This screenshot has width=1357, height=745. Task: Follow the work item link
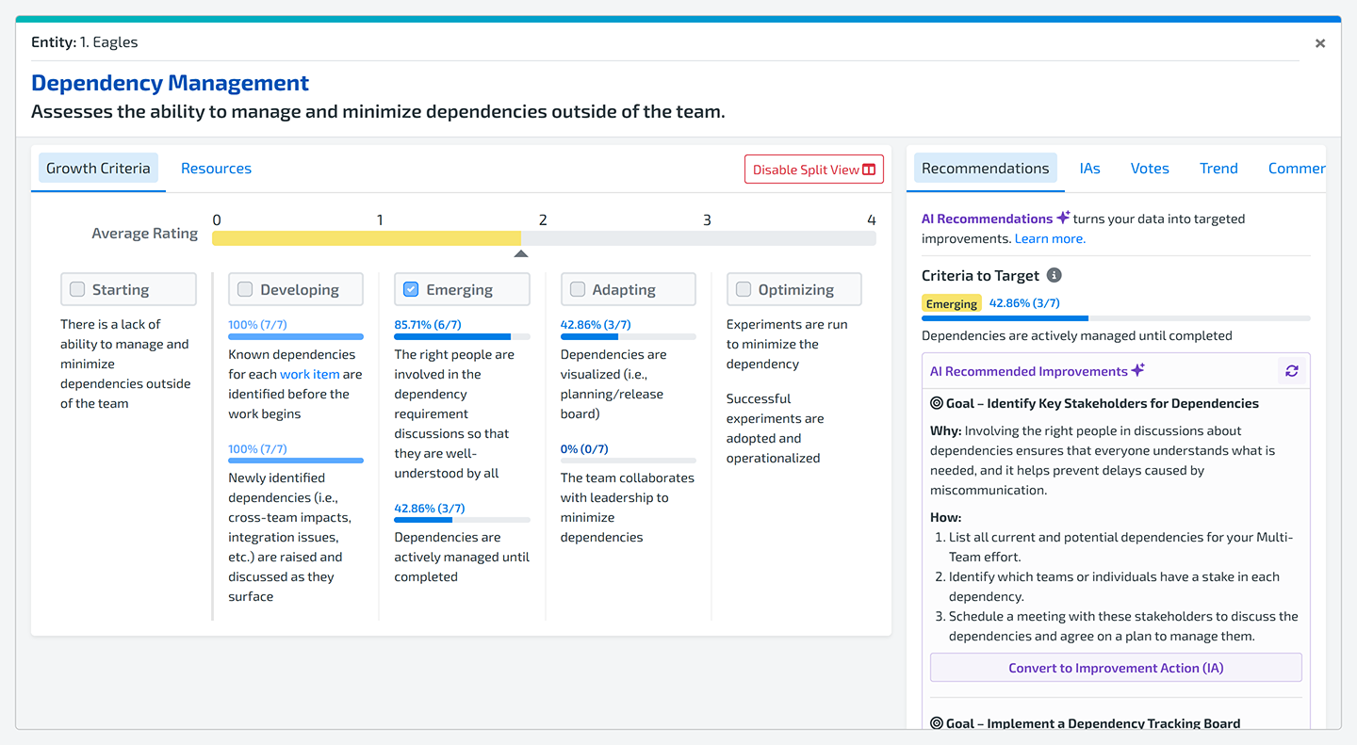[310, 374]
